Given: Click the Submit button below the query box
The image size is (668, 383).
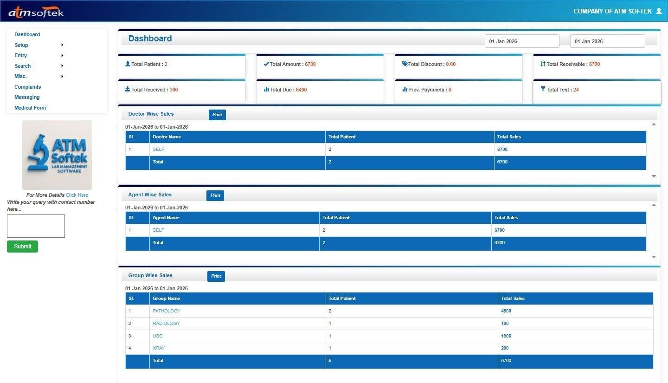Looking at the screenshot, I should pos(22,246).
